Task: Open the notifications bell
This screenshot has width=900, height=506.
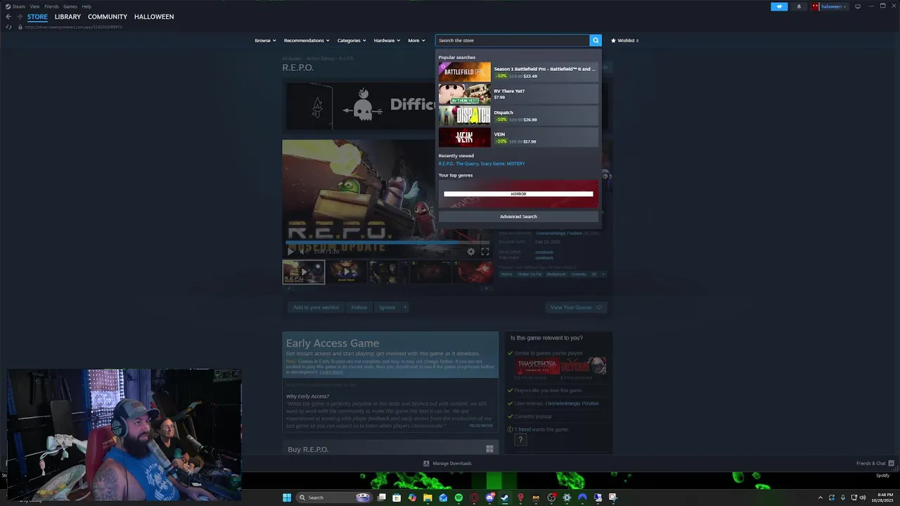Action: [x=799, y=6]
